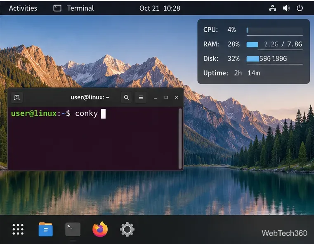Click the terminal icon in the top bar

57,8
